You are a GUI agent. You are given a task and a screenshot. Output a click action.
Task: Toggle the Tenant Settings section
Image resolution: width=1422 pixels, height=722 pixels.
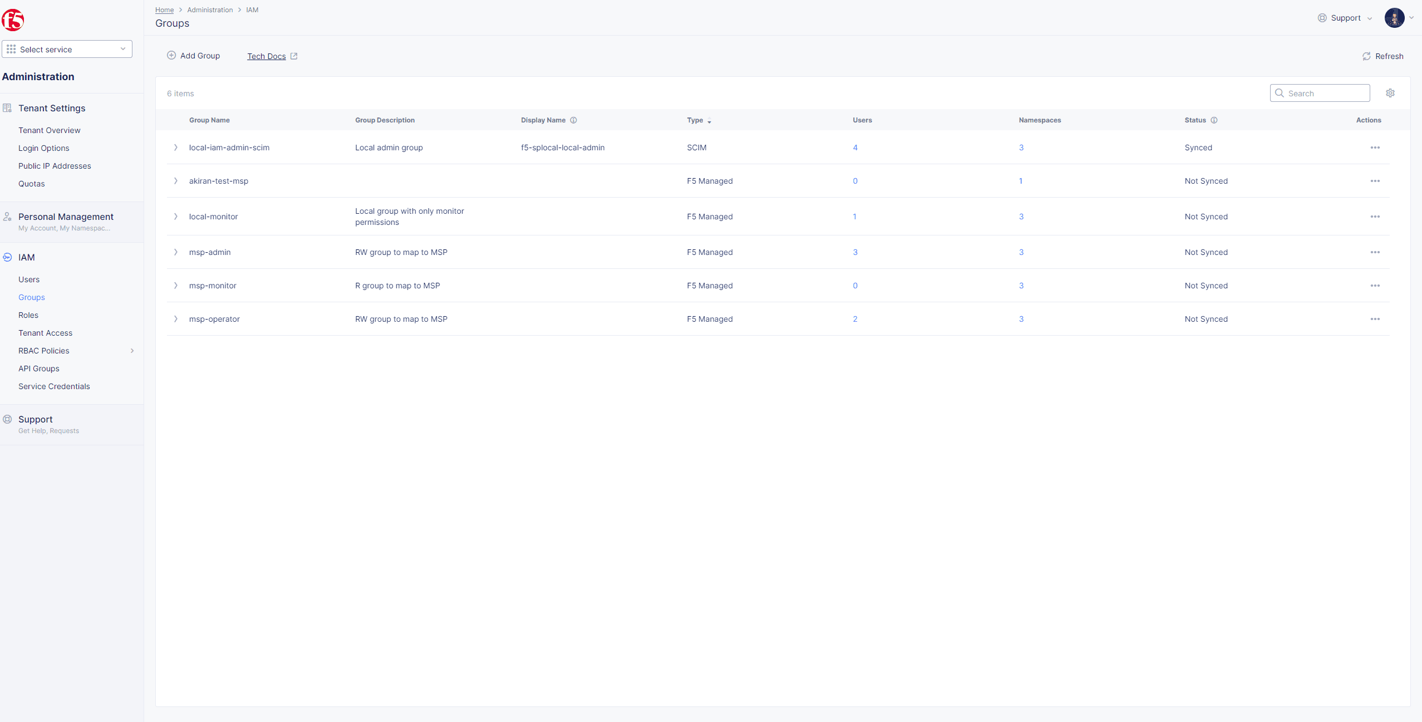[x=52, y=108]
